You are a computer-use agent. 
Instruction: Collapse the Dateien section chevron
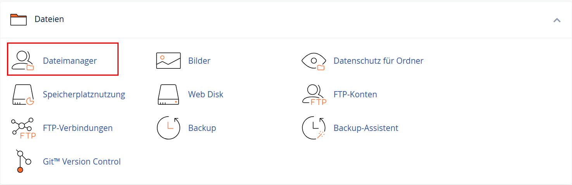557,20
